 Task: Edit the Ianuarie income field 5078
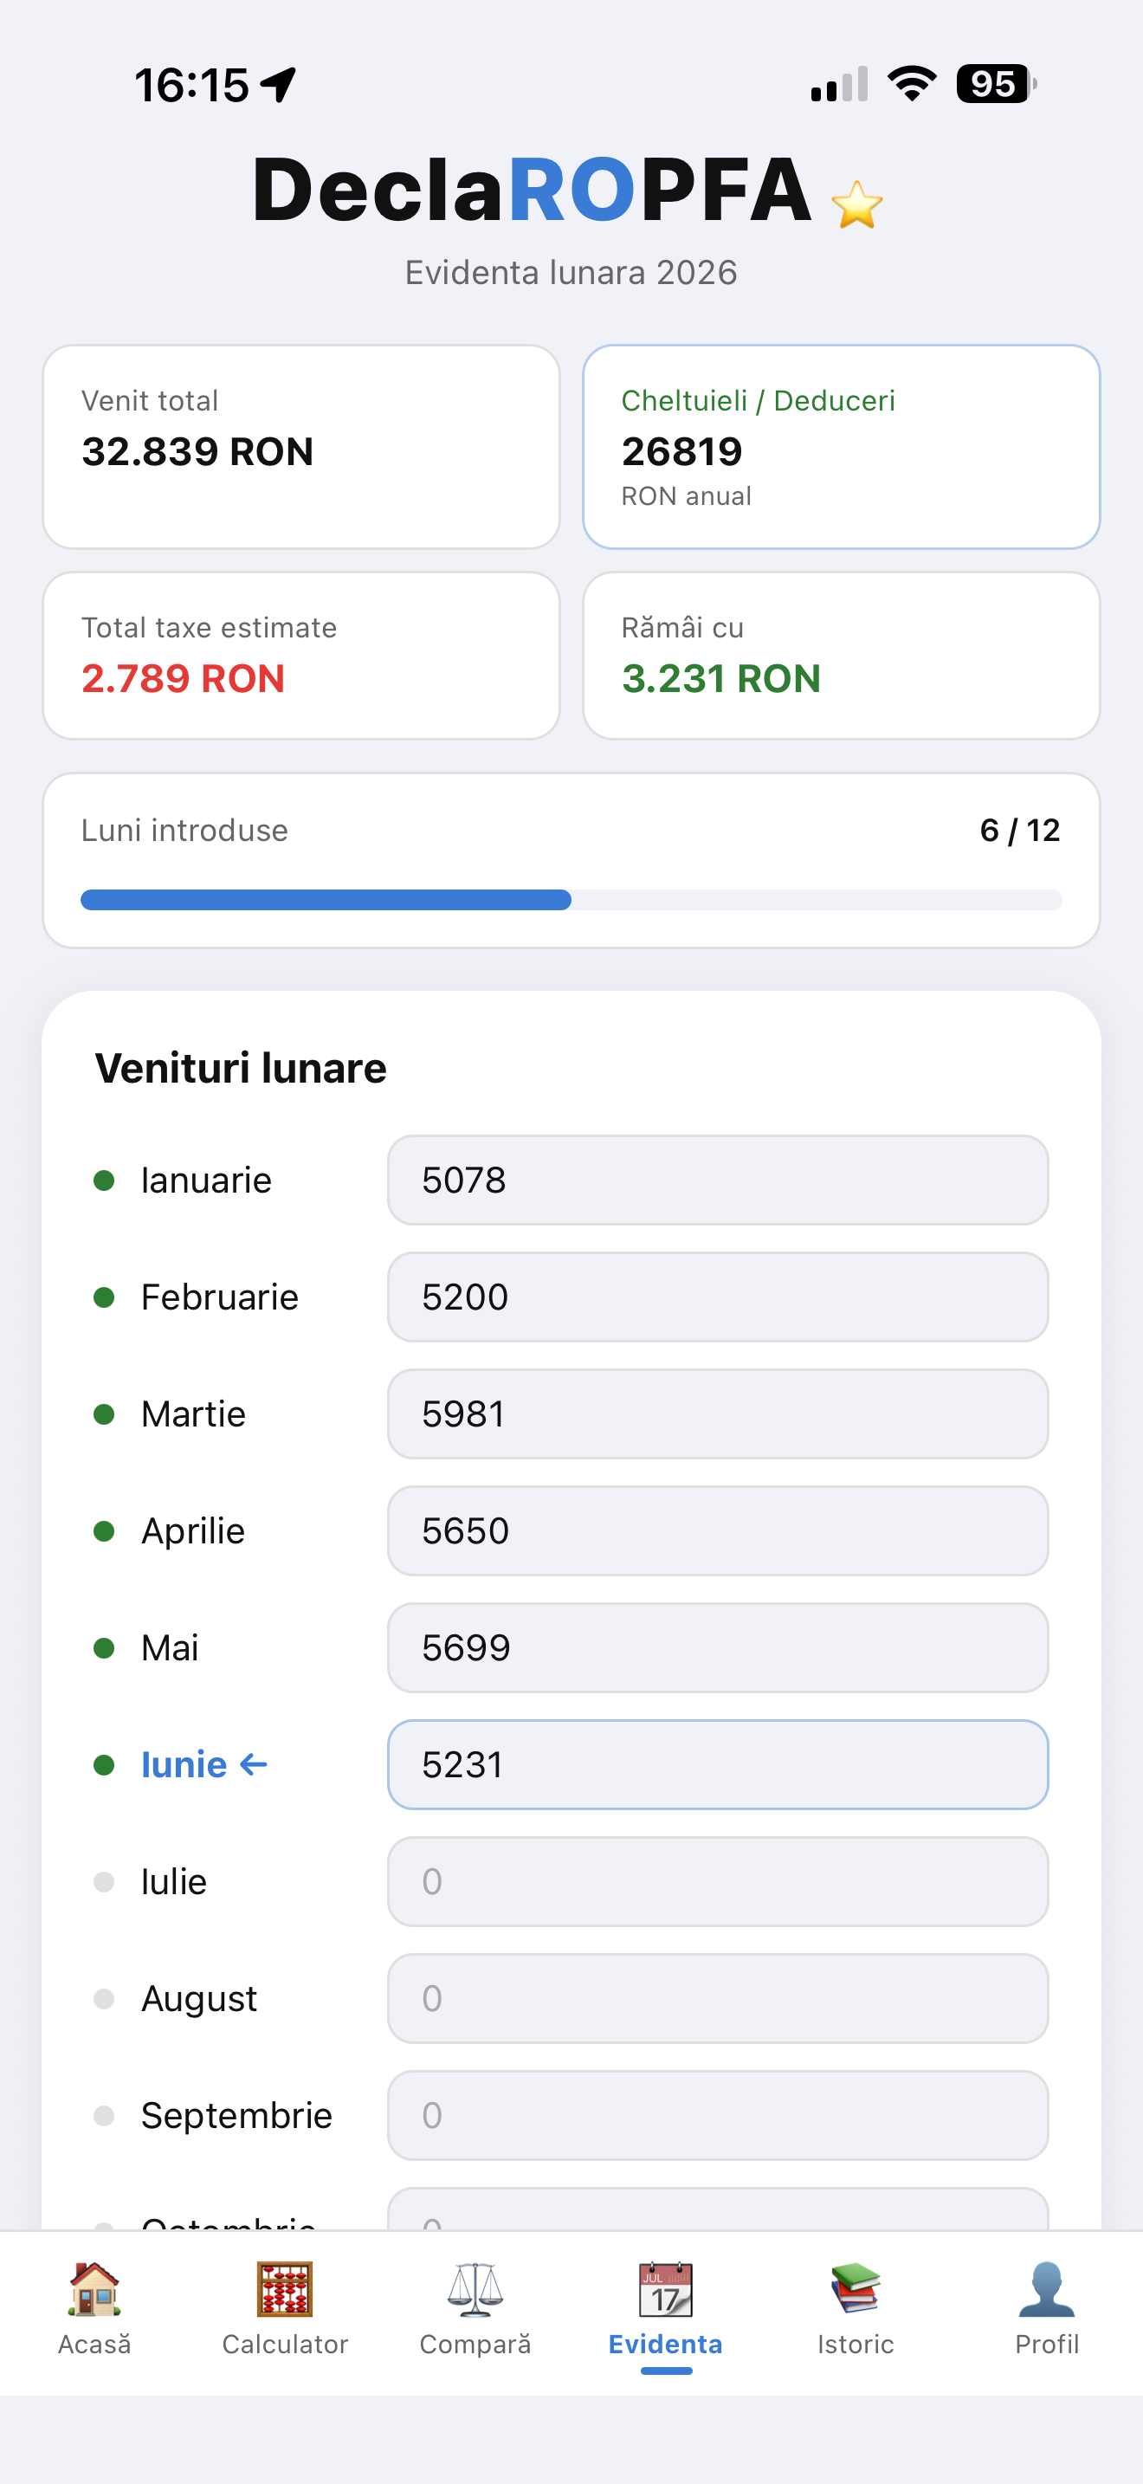pyautogui.click(x=718, y=1181)
